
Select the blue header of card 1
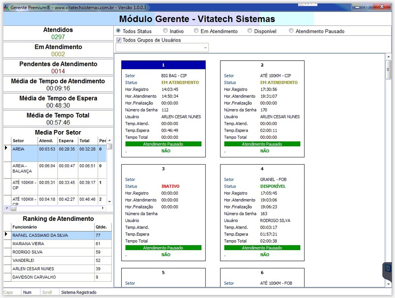(163, 65)
